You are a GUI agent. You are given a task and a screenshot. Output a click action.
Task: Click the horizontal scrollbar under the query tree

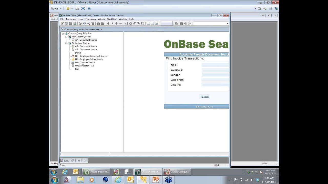tap(85, 154)
